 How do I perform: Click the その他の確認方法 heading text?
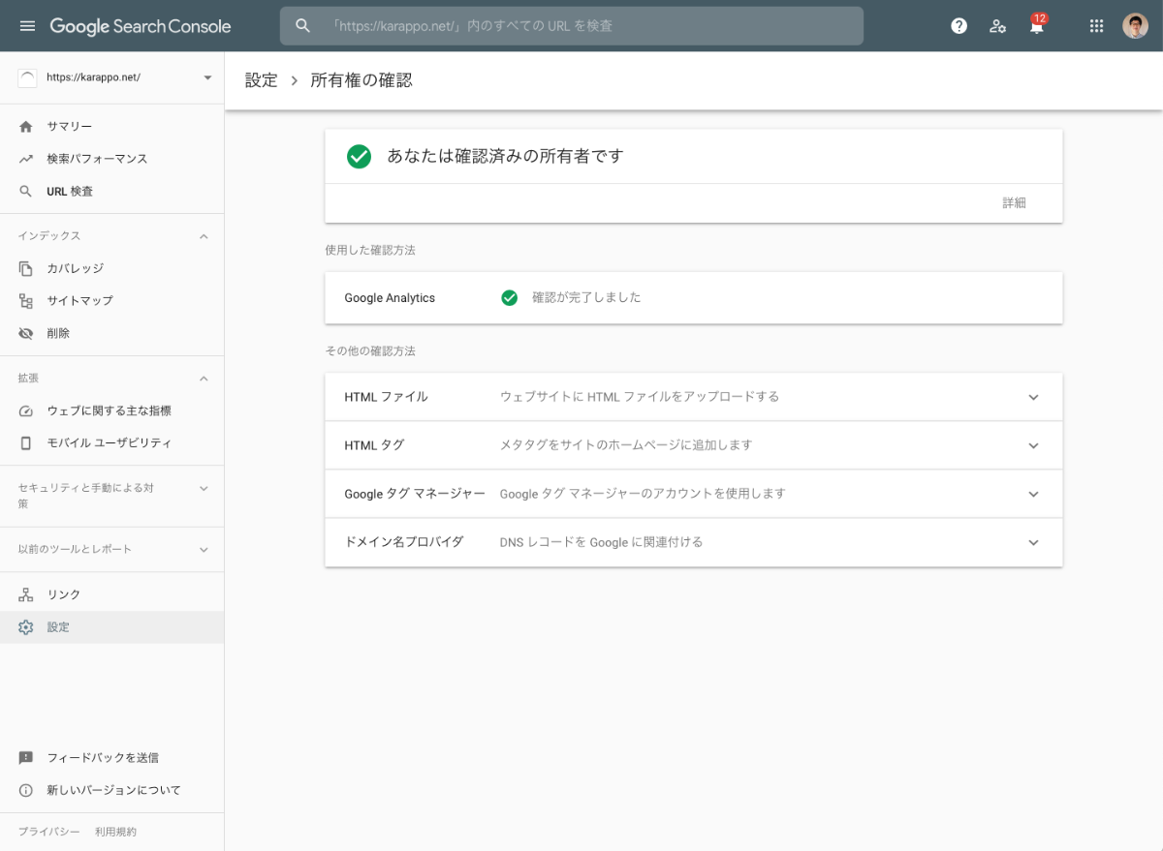tap(370, 350)
